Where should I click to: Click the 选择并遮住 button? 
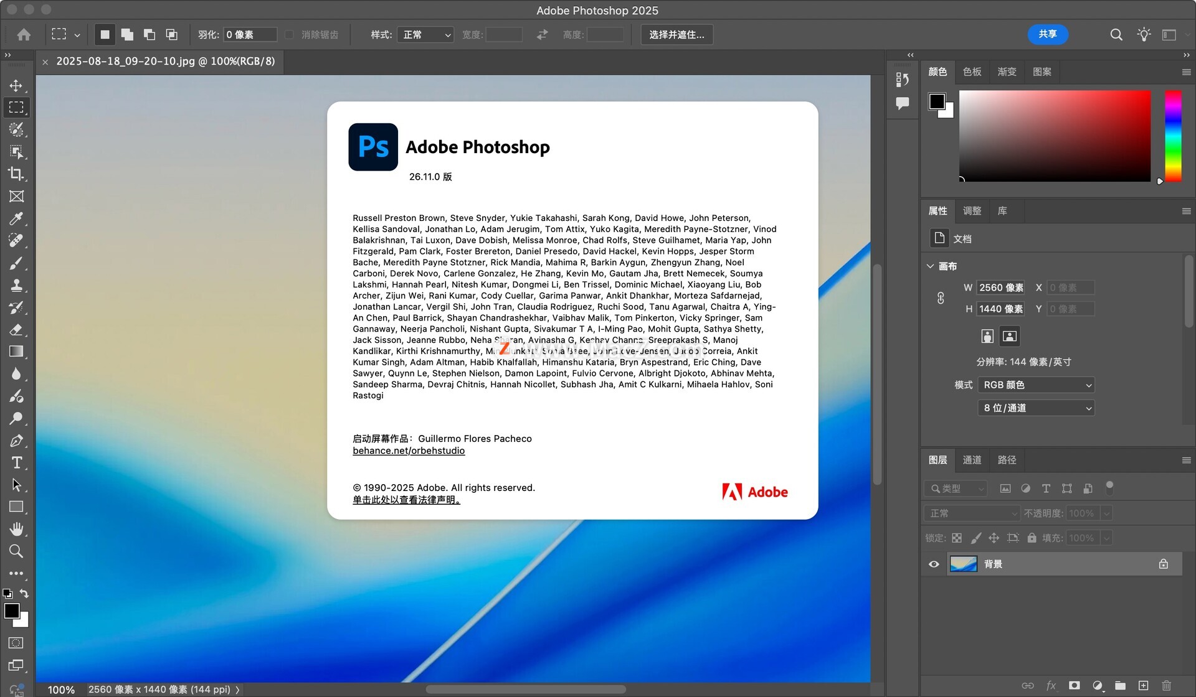pos(676,35)
